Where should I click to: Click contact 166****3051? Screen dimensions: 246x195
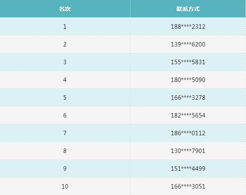point(188,187)
